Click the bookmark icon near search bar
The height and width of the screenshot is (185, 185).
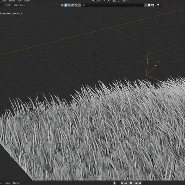click(149, 5)
